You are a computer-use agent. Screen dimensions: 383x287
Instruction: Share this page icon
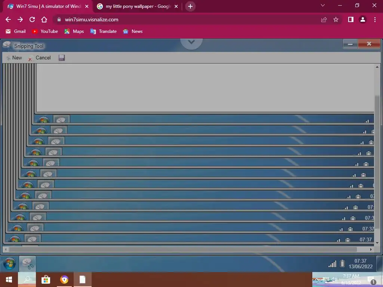pos(324,19)
